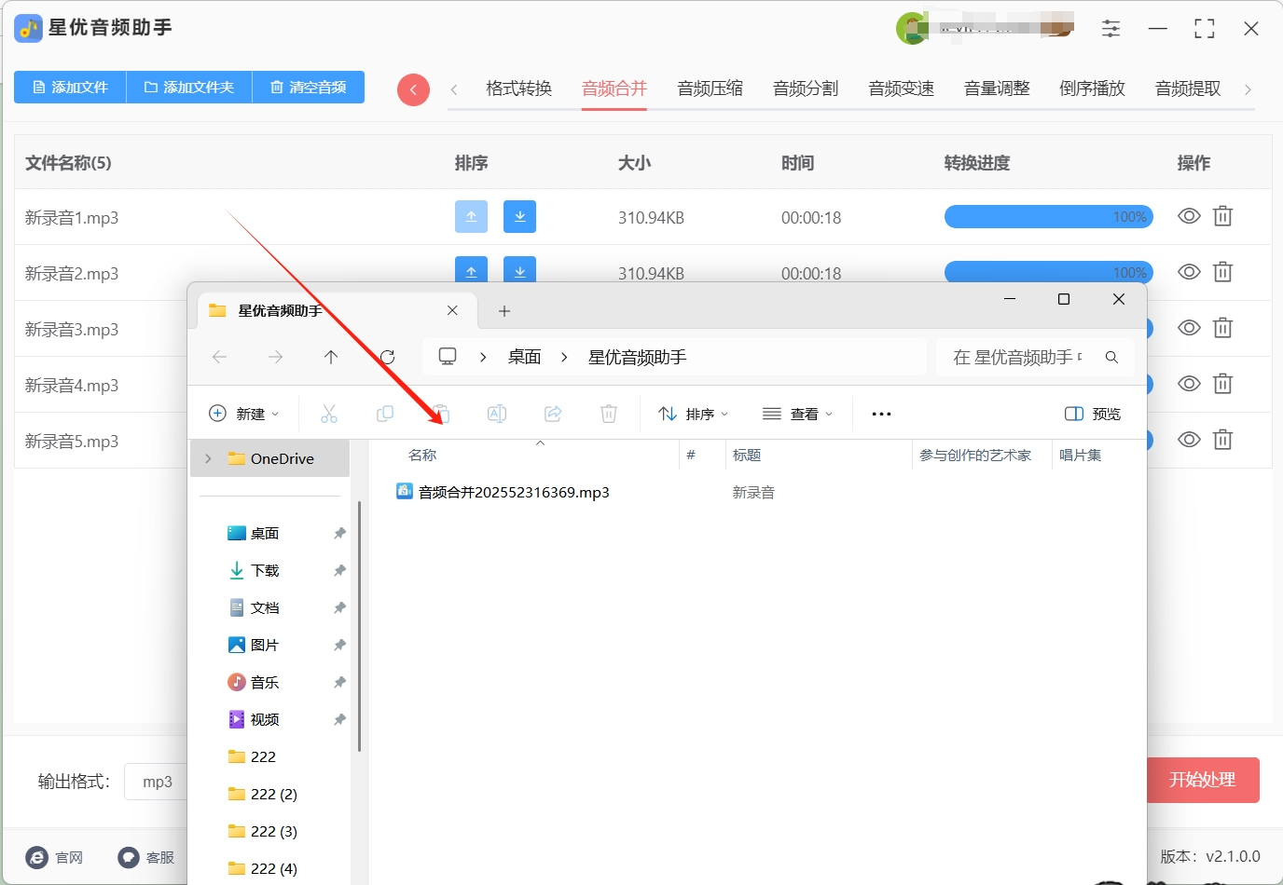Click the user avatar in the title bar
Viewport: 1283px width, 885px height.
tap(912, 28)
